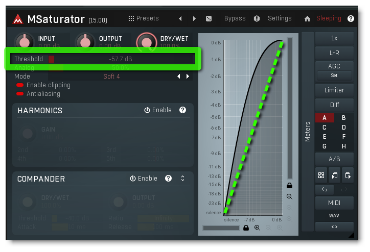Viewport: 370px width, 252px height.
Task: Click the WAV button
Action: 334,216
